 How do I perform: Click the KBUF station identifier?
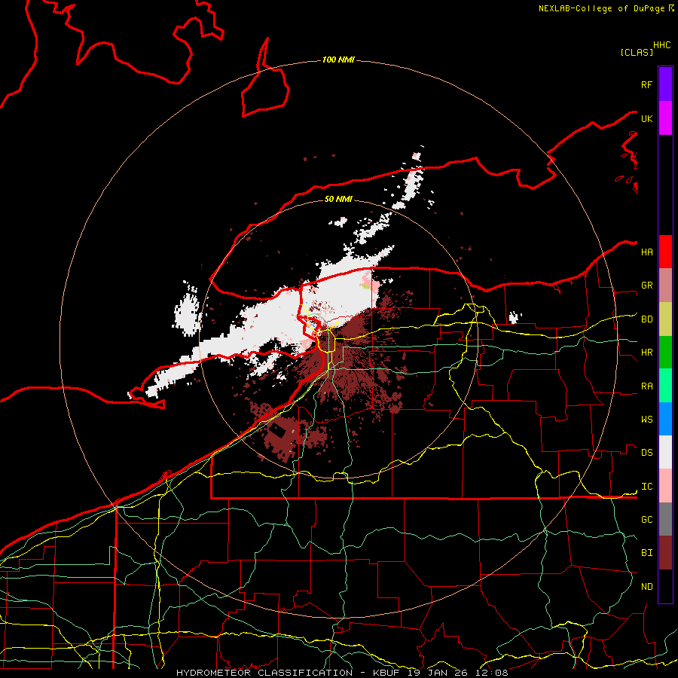pos(385,673)
